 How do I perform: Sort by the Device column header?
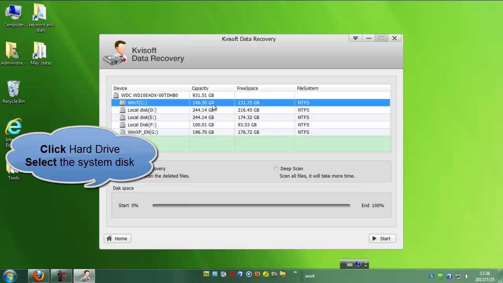(x=151, y=88)
